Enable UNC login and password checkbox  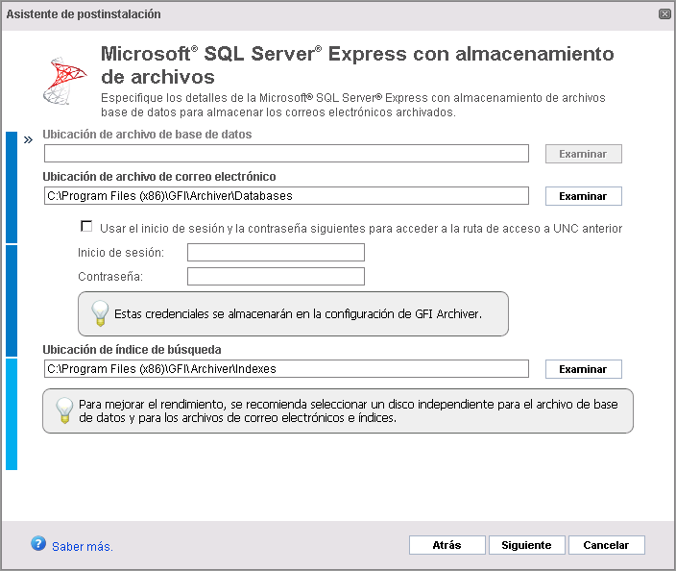(x=86, y=226)
